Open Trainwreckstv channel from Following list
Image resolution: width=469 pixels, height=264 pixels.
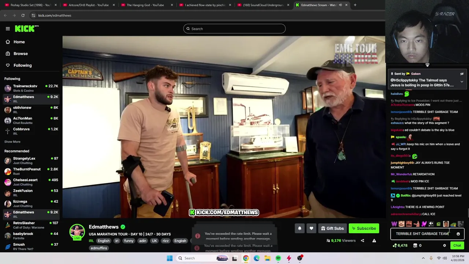point(31,88)
